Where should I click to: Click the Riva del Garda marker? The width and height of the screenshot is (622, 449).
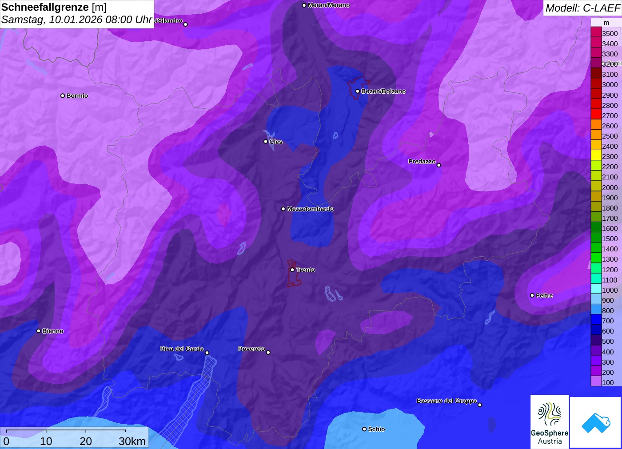pyautogui.click(x=207, y=353)
